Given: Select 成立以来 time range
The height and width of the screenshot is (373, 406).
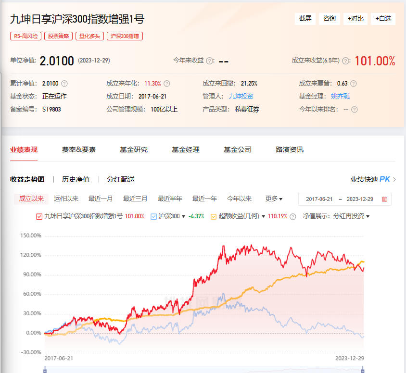Looking at the screenshot, I should [x=31, y=199].
